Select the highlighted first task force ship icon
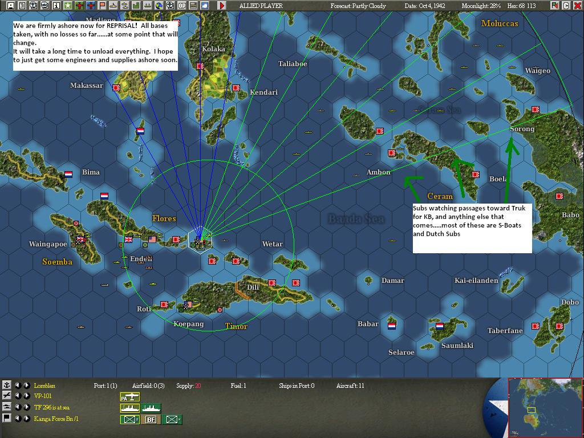The width and height of the screenshot is (584, 438). pyautogui.click(x=129, y=408)
